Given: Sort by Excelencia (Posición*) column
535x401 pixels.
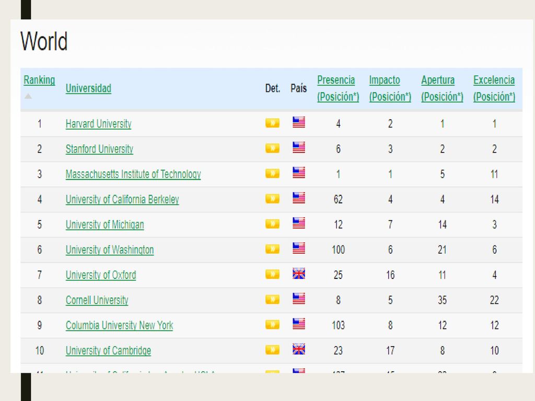Looking at the screenshot, I should click(494, 88).
